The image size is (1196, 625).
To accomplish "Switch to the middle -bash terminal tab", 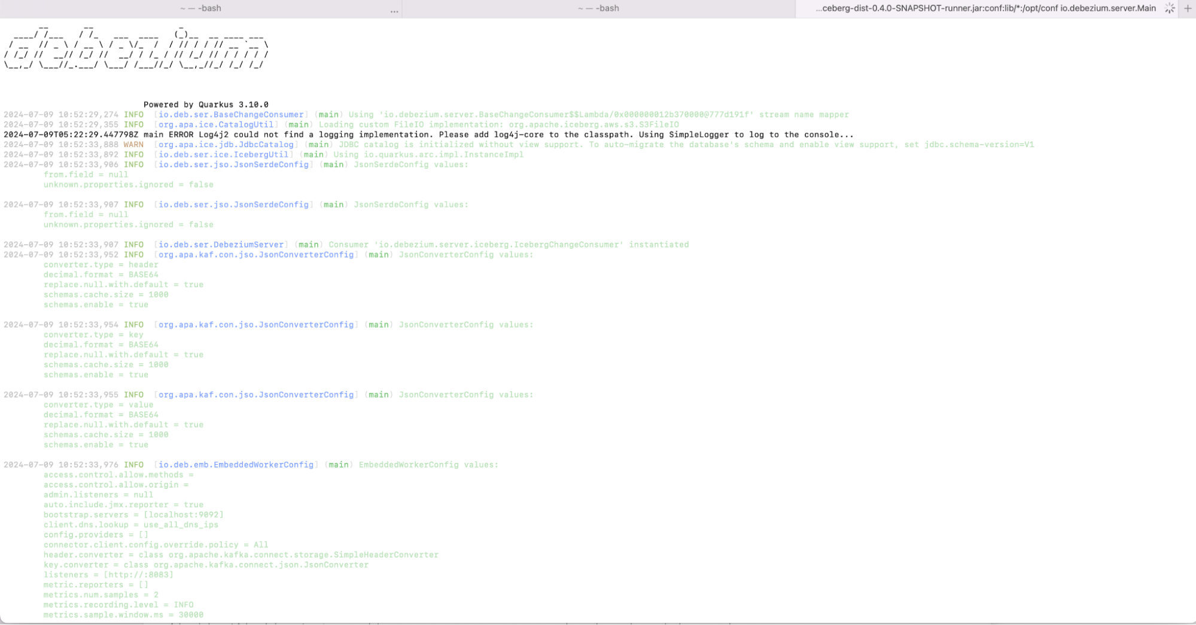I will pyautogui.click(x=598, y=8).
